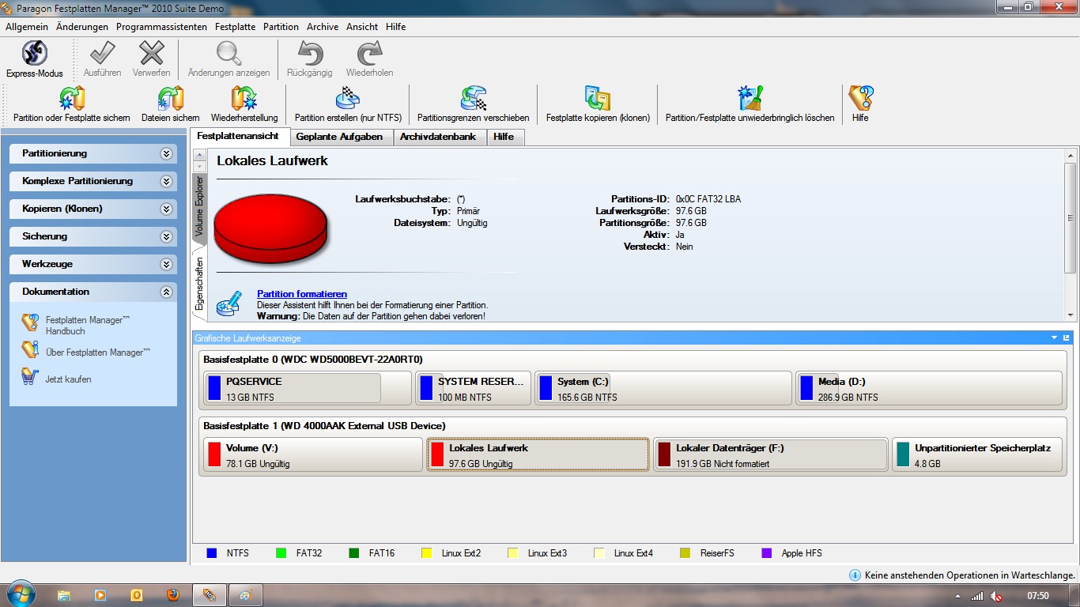This screenshot has height=607, width=1080.
Task: Open the Änderungen menu
Action: pos(82,27)
